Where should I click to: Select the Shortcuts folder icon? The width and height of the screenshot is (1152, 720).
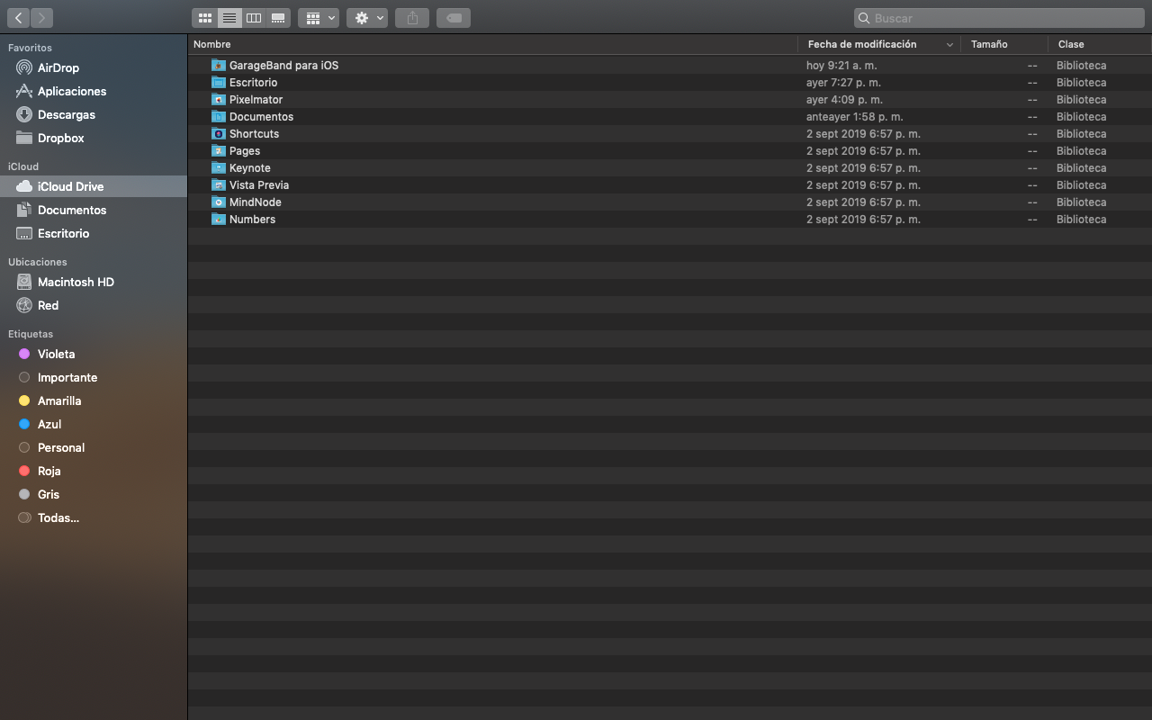coord(218,133)
